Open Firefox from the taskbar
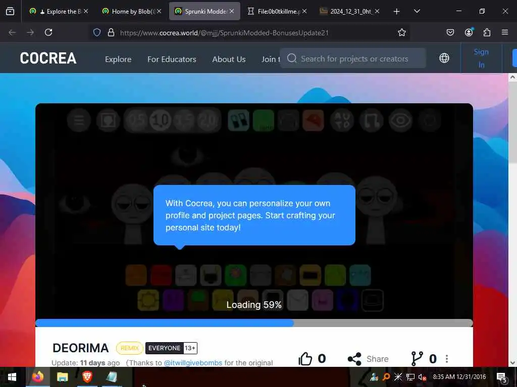The width and height of the screenshot is (517, 387). (37, 376)
